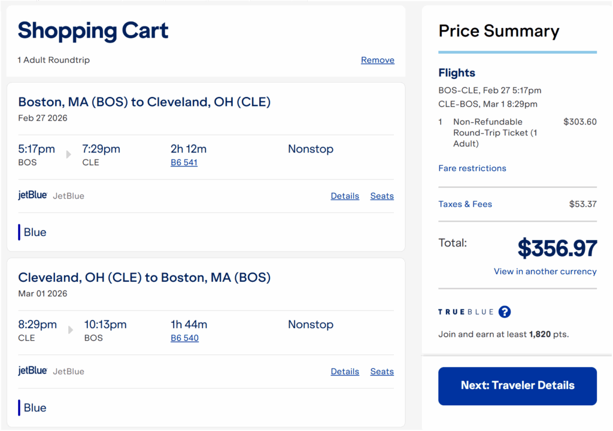
Task: Open flight number B6 540 details
Action: pyautogui.click(x=184, y=338)
